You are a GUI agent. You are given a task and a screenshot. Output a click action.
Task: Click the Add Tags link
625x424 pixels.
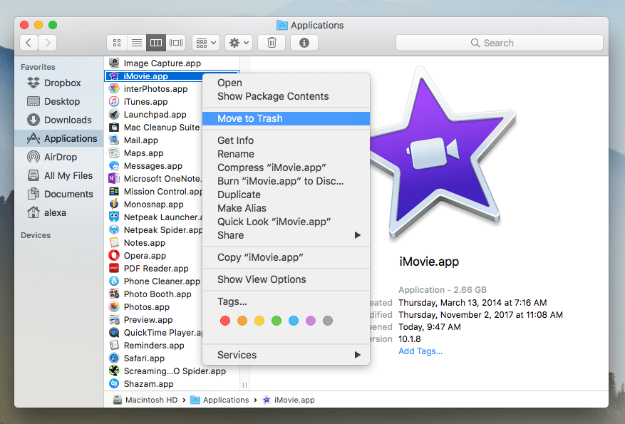(420, 351)
